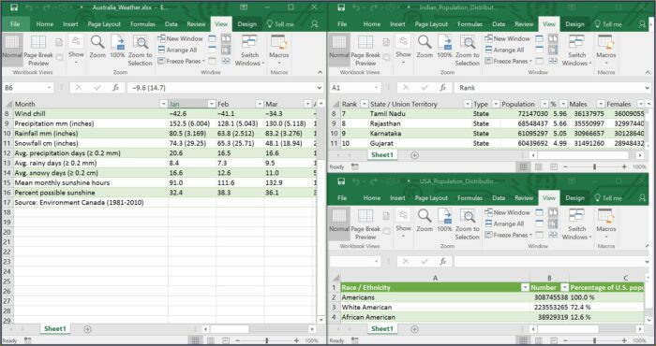Set 100% zoom in Australia_Weather ribbon
Image resolution: width=656 pixels, height=346 pixels.
pyautogui.click(x=117, y=47)
